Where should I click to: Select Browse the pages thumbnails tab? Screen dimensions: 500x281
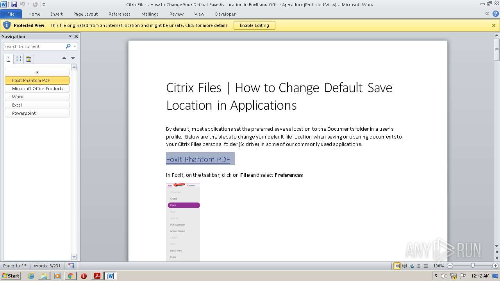coord(18,59)
